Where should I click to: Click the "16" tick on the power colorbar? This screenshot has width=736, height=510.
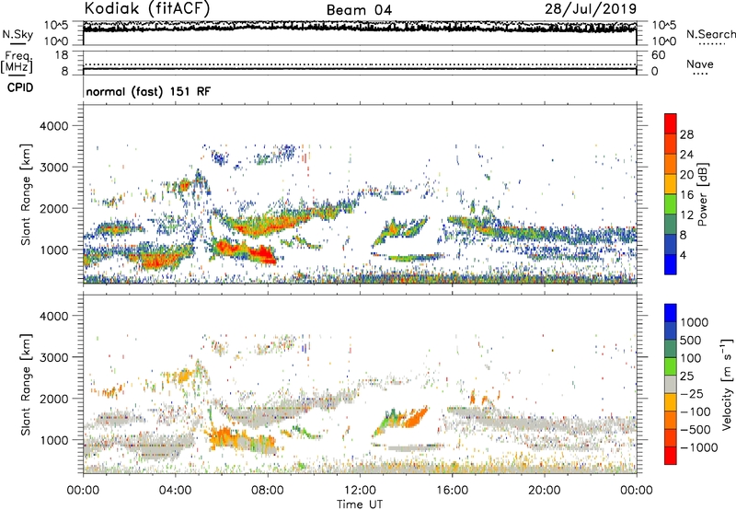(x=686, y=195)
